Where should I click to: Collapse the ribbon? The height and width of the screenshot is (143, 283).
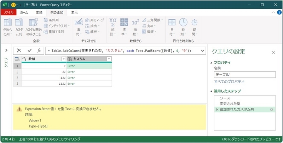pyautogui.click(x=273, y=12)
